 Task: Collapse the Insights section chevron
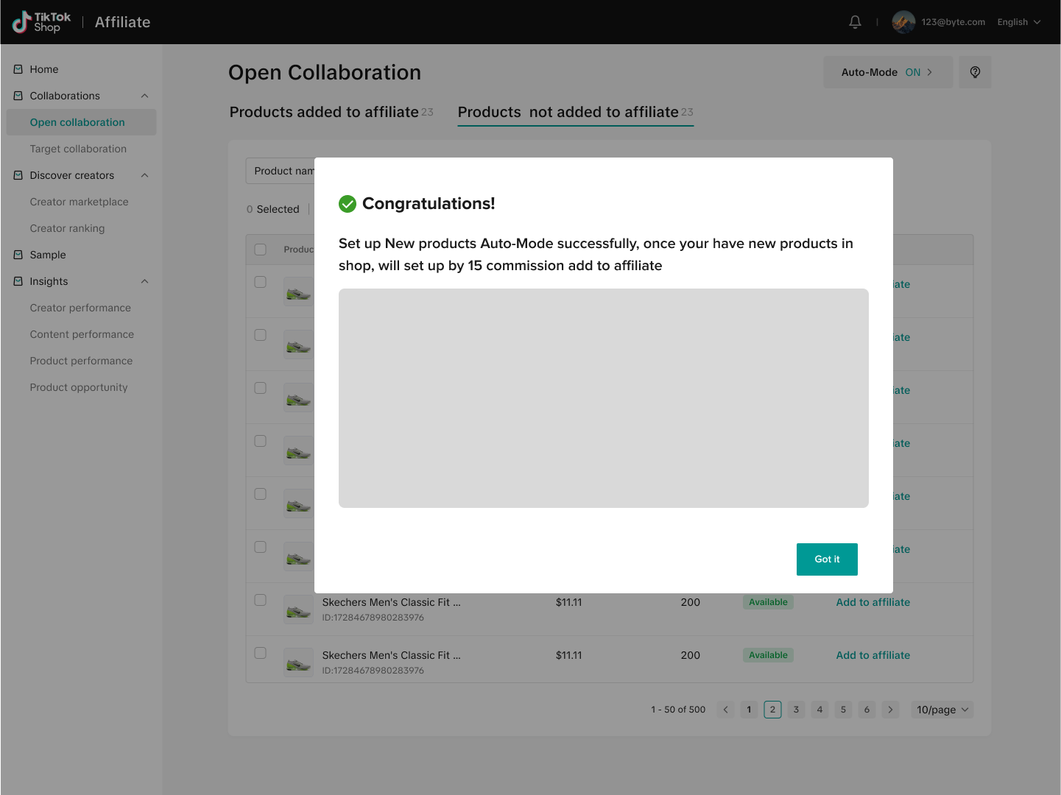click(x=145, y=281)
